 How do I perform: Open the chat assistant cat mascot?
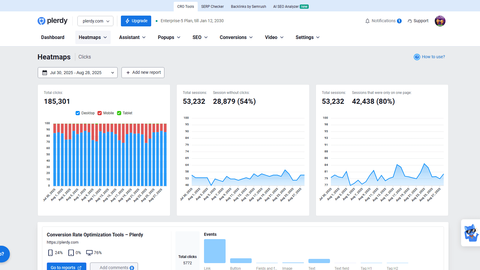click(x=471, y=233)
